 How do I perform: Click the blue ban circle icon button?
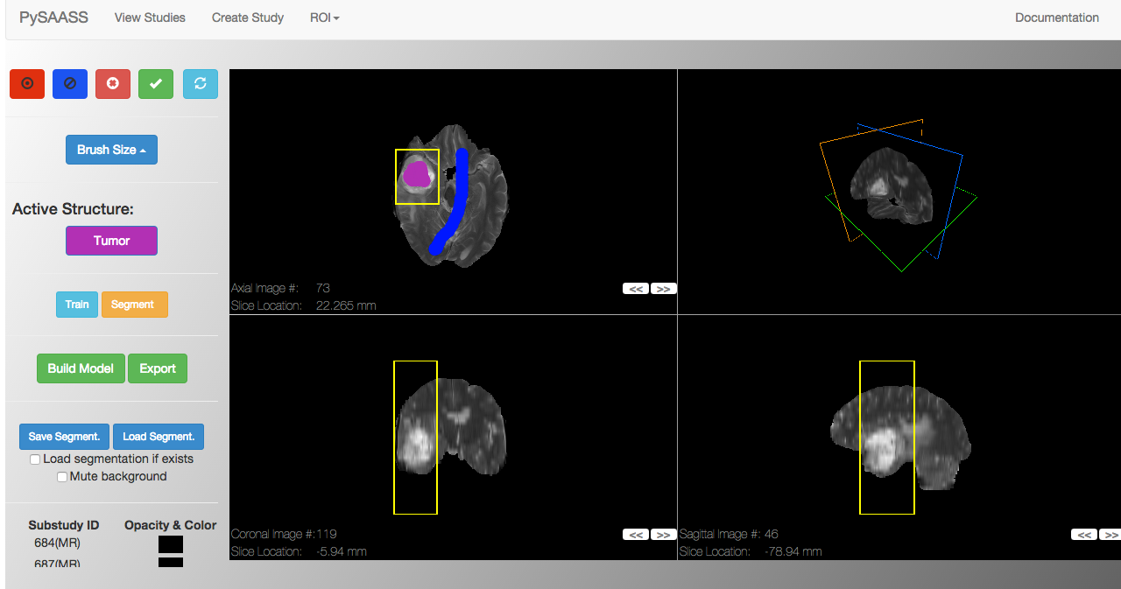coord(70,84)
